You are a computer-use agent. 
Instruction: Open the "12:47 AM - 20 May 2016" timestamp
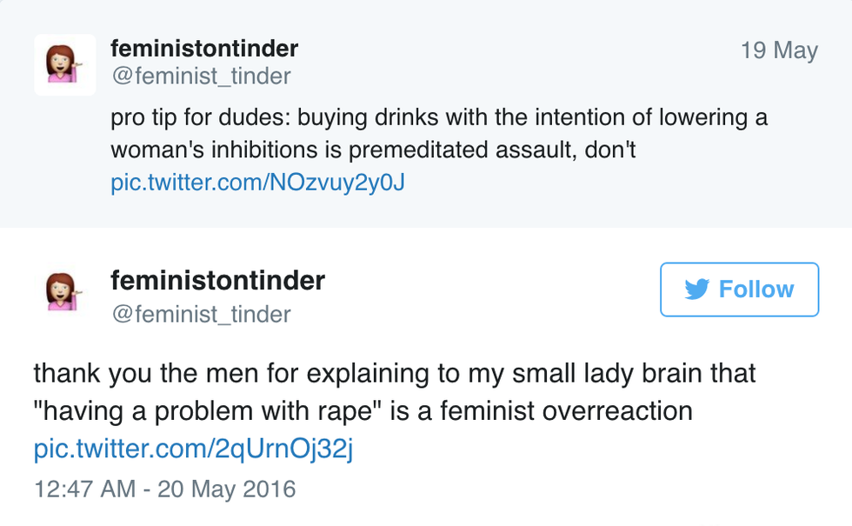[x=165, y=489]
